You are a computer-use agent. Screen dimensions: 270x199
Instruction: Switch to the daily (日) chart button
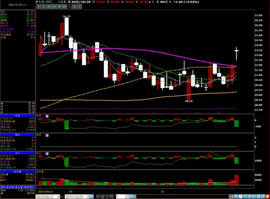(69, 7)
